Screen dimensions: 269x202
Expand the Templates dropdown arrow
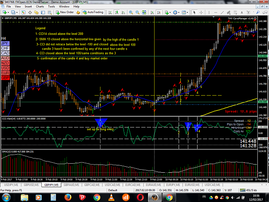pos(187,12)
